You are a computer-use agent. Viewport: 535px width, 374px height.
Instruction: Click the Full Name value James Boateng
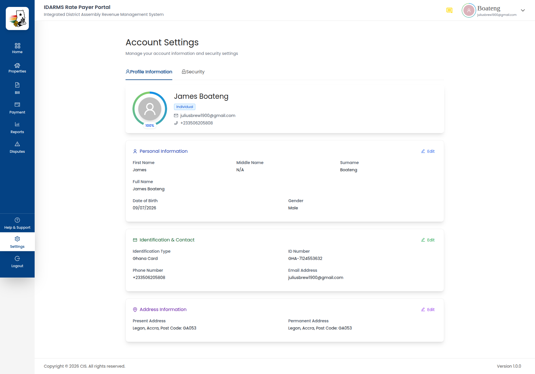click(149, 189)
